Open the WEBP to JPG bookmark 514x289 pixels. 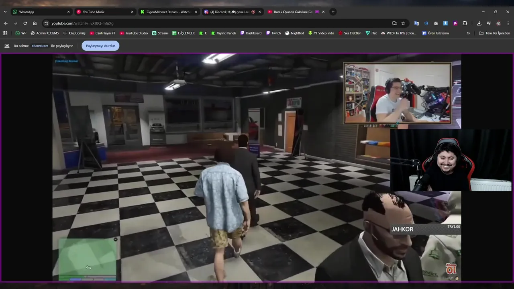tap(399, 33)
